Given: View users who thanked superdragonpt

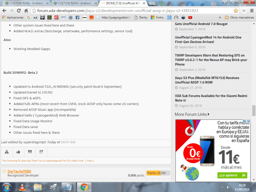Looking at the screenshot, I should pos(89,161).
